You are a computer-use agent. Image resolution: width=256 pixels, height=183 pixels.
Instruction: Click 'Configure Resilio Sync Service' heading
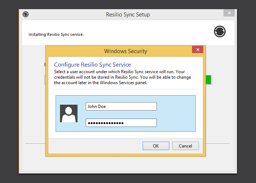(x=93, y=65)
